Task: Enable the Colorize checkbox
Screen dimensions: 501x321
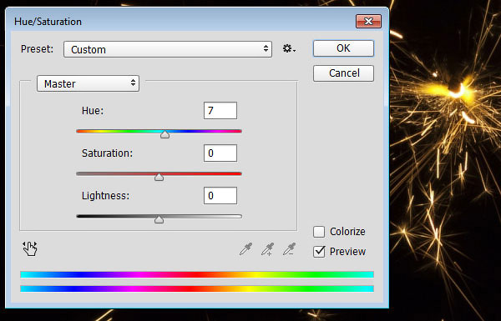Action: pos(319,232)
